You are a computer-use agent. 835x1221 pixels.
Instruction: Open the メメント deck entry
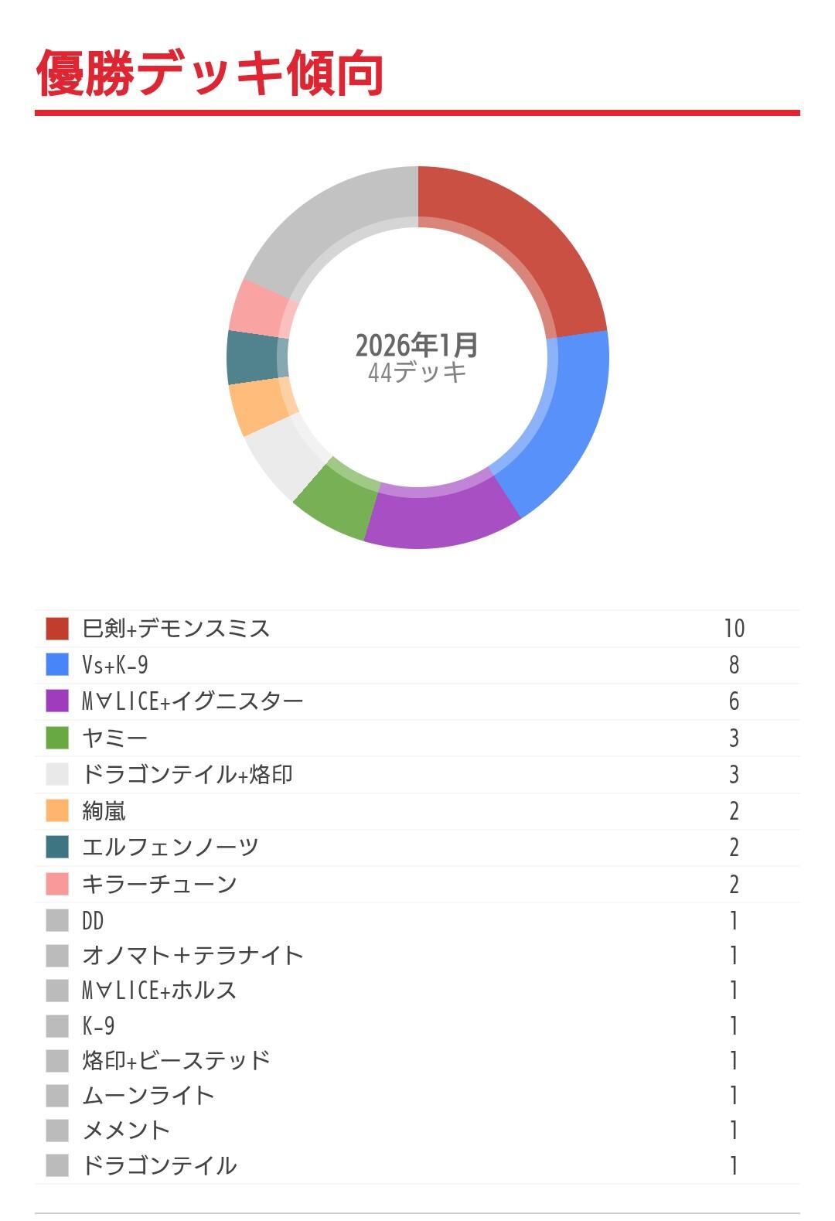(417, 1131)
